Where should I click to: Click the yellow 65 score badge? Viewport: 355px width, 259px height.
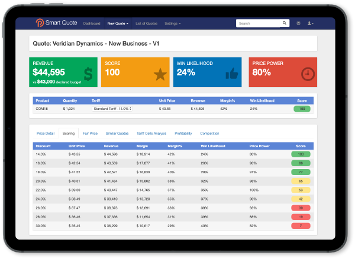pos(301,181)
